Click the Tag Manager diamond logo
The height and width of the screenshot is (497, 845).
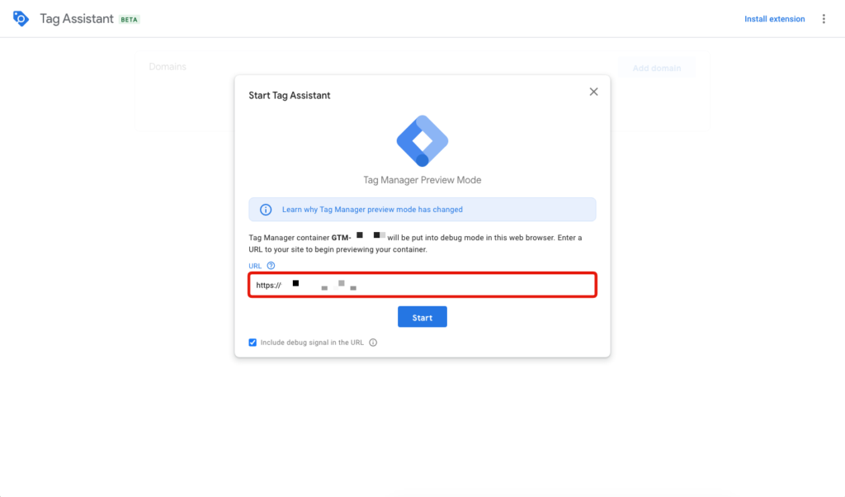[422, 140]
